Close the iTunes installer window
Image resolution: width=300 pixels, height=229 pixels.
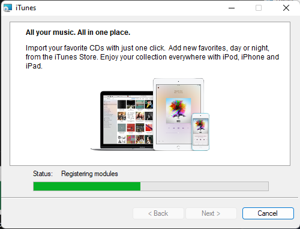(286, 8)
